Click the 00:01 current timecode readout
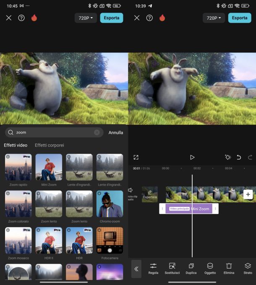The height and width of the screenshot is (285, 256). [136, 168]
